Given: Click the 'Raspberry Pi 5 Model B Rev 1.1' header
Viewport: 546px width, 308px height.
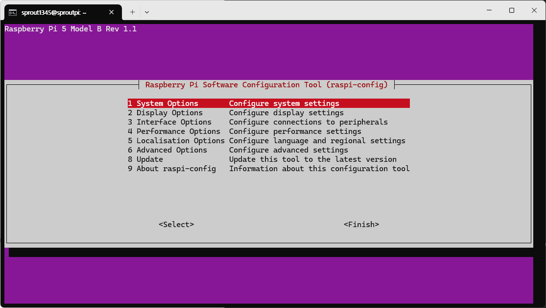Looking at the screenshot, I should (x=71, y=29).
